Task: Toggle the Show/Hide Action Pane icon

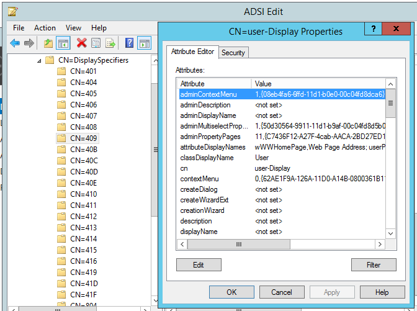Action: pyautogui.click(x=145, y=43)
